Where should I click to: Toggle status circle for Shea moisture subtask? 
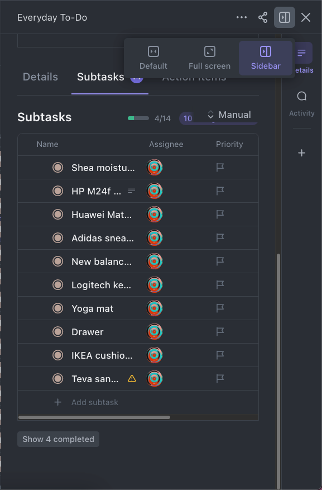coord(57,168)
